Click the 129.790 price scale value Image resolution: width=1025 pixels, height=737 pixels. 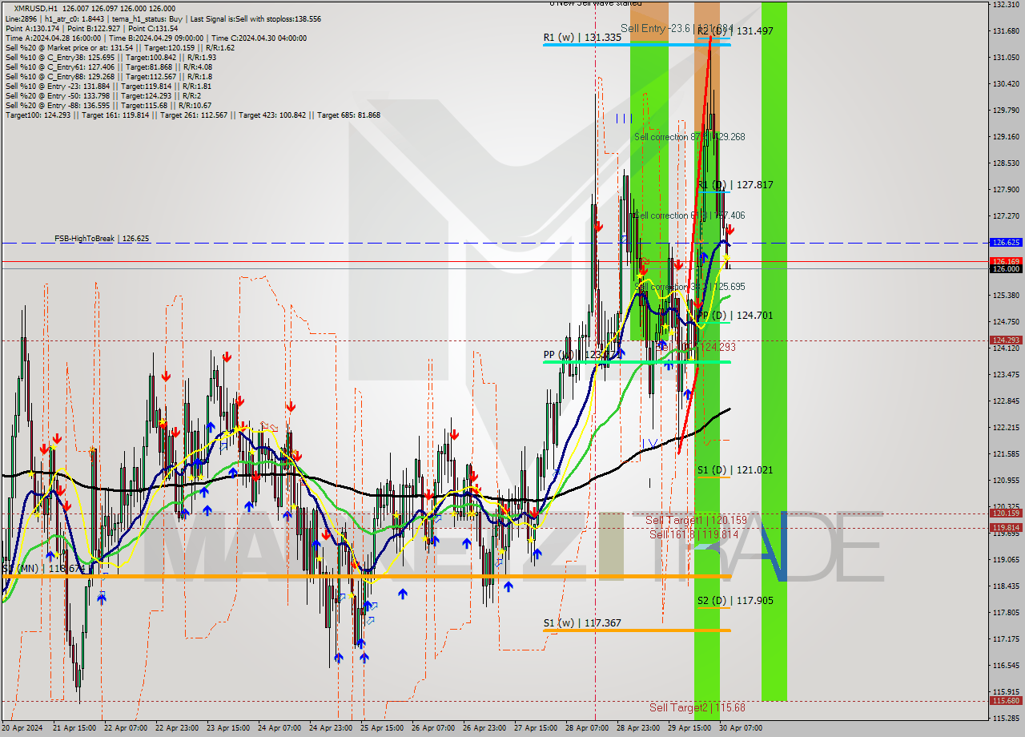(1006, 111)
